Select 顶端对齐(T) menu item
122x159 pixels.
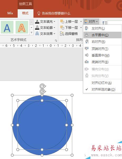[x=103, y=49]
